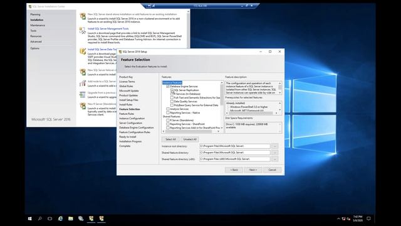Browse for shared feature directory (x86)
Viewport: 401px width, 226px height.
274,159
